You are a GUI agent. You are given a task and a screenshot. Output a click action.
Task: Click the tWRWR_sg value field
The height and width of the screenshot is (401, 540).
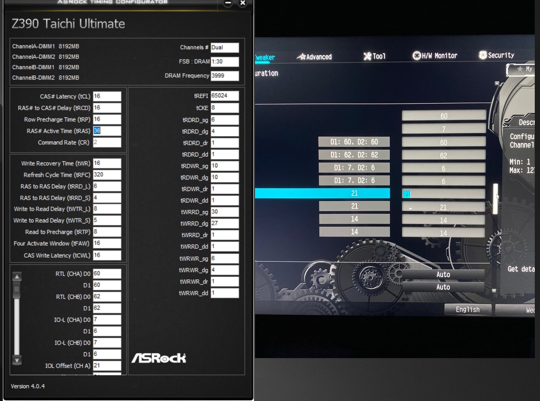coord(225,259)
